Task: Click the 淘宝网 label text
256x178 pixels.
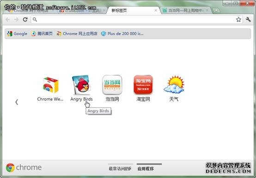Action: click(x=143, y=99)
